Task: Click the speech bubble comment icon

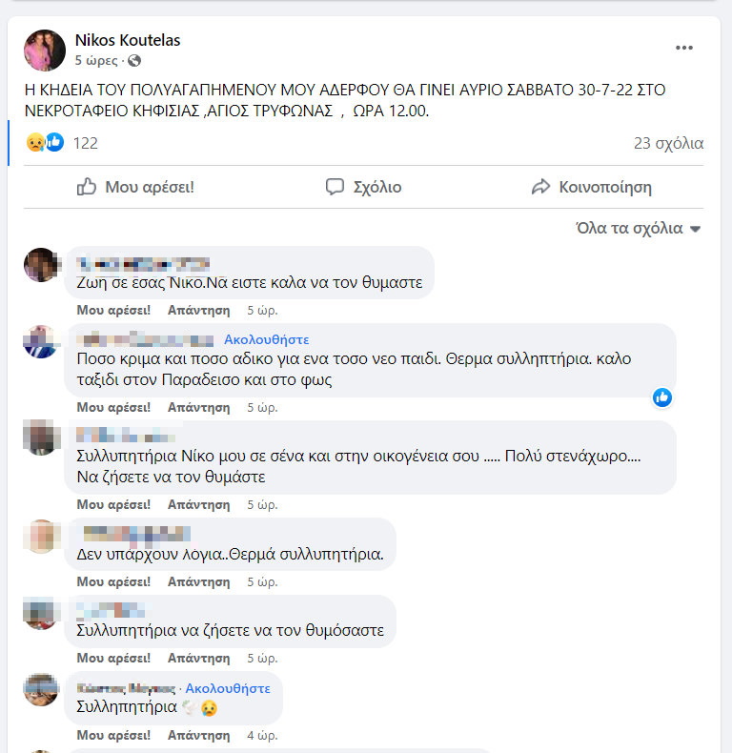Action: 335,187
